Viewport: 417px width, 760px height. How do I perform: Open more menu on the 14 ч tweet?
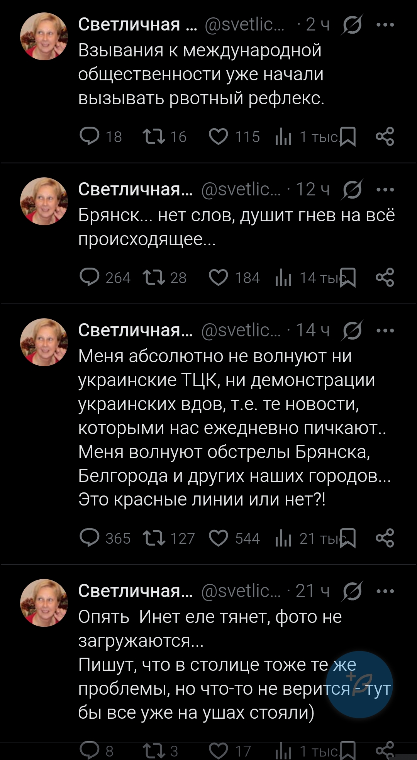coord(385,331)
